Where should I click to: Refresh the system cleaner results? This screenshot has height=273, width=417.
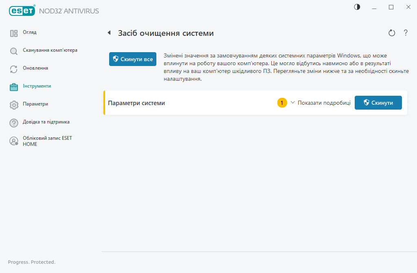click(x=391, y=33)
